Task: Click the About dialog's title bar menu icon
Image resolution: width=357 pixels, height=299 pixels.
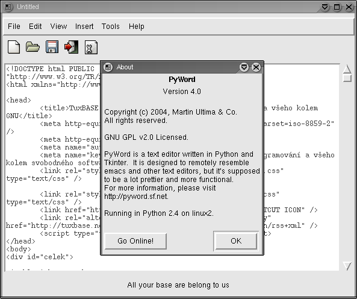Action: coord(108,68)
